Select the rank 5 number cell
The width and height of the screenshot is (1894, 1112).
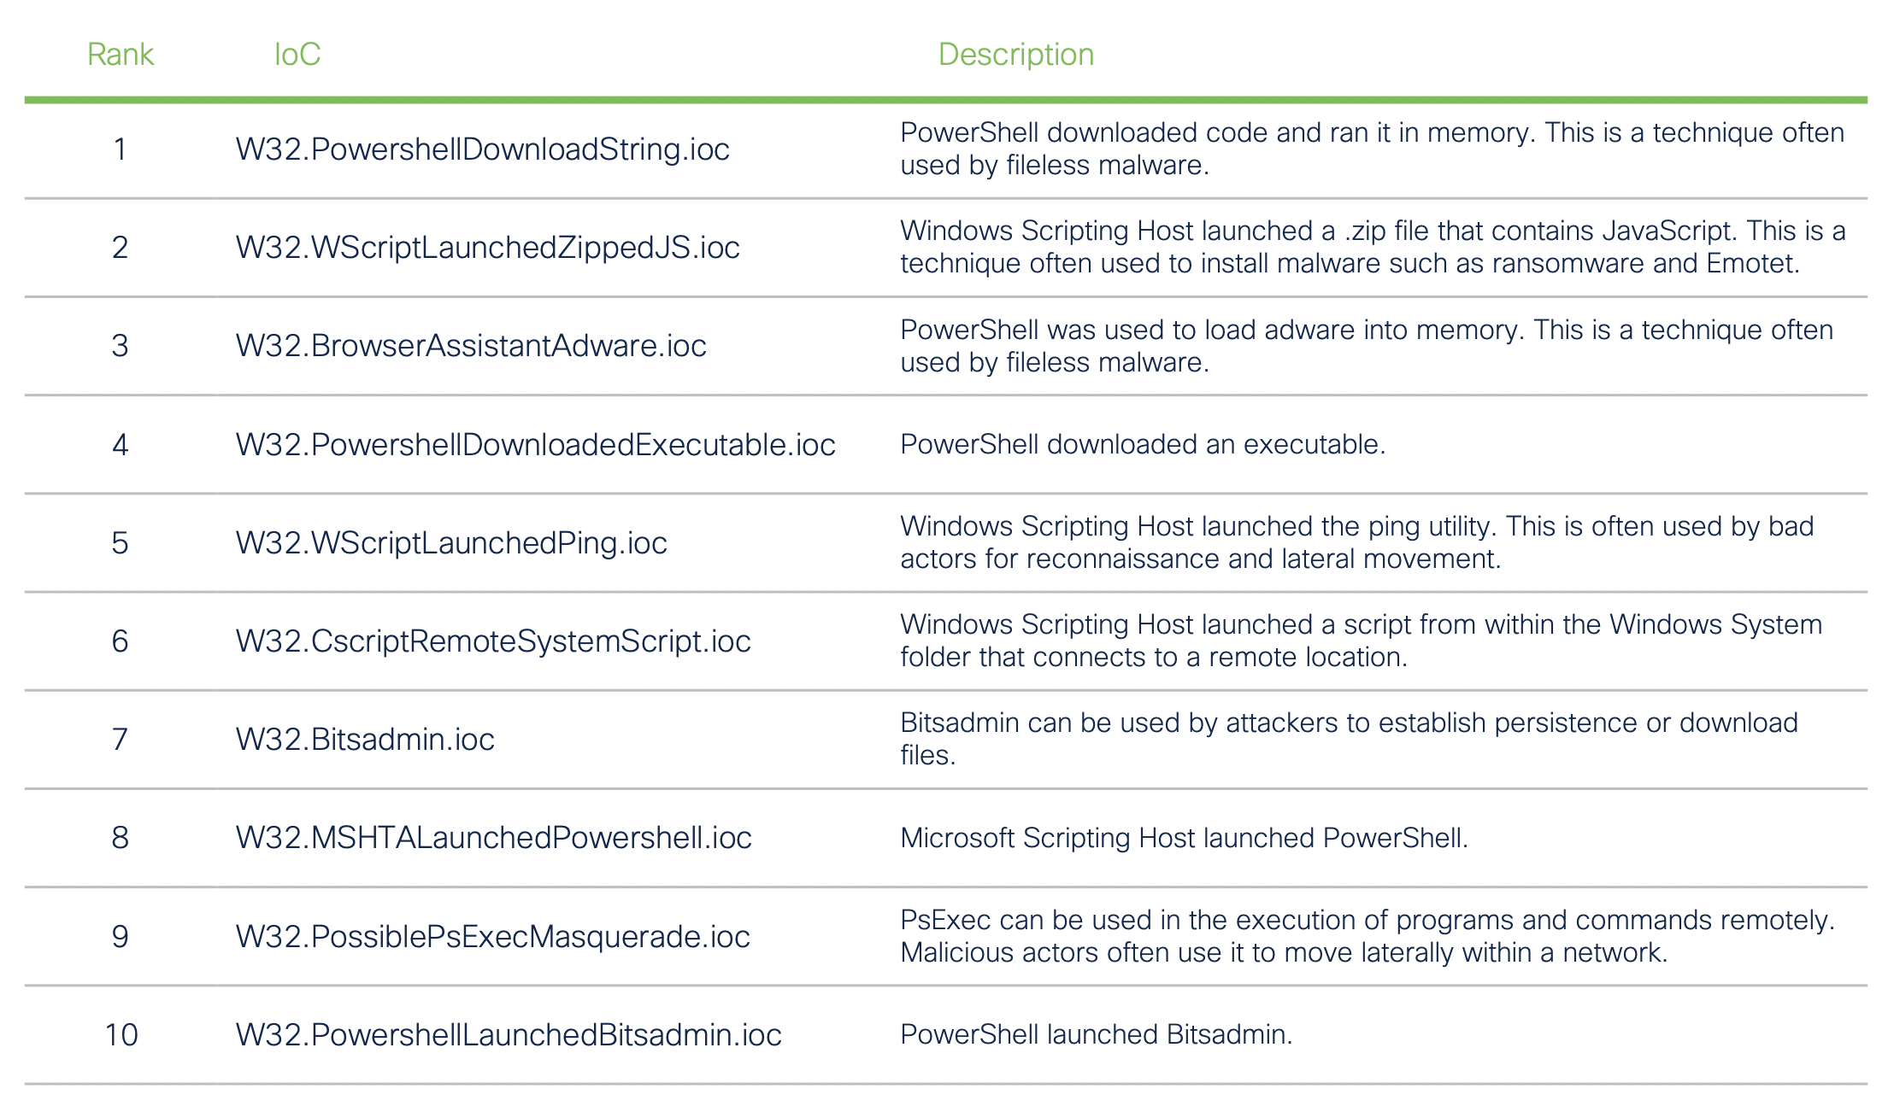[x=121, y=543]
